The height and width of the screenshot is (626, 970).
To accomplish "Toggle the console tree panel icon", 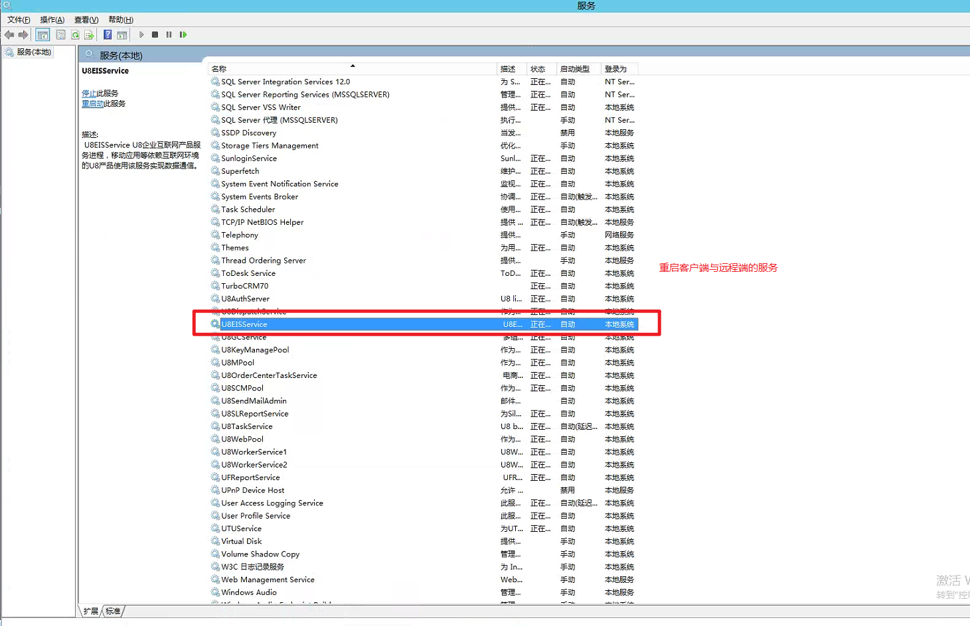I will tap(42, 34).
